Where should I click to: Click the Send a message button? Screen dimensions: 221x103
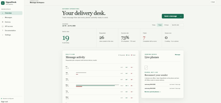(x=173, y=16)
